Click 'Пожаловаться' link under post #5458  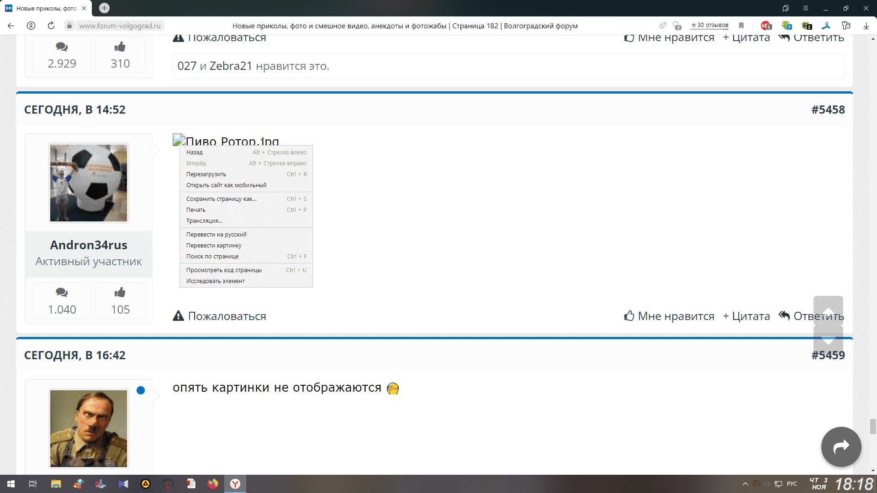220,316
